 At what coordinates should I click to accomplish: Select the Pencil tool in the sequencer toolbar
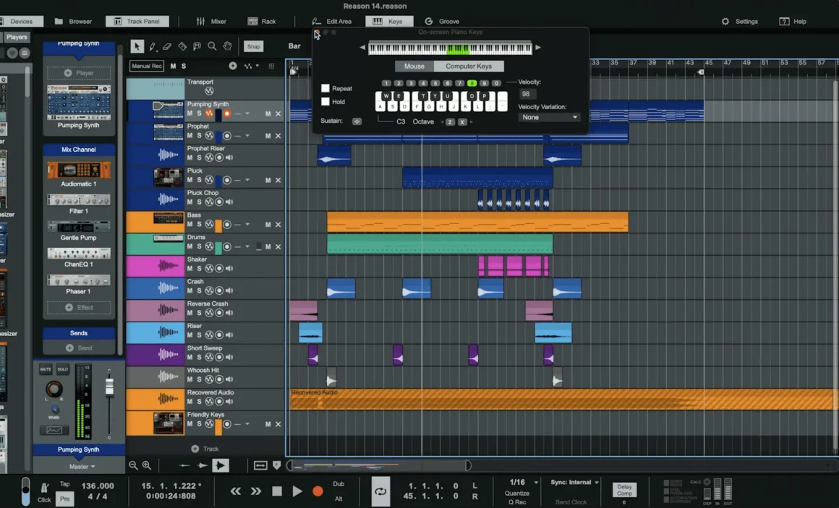point(153,46)
